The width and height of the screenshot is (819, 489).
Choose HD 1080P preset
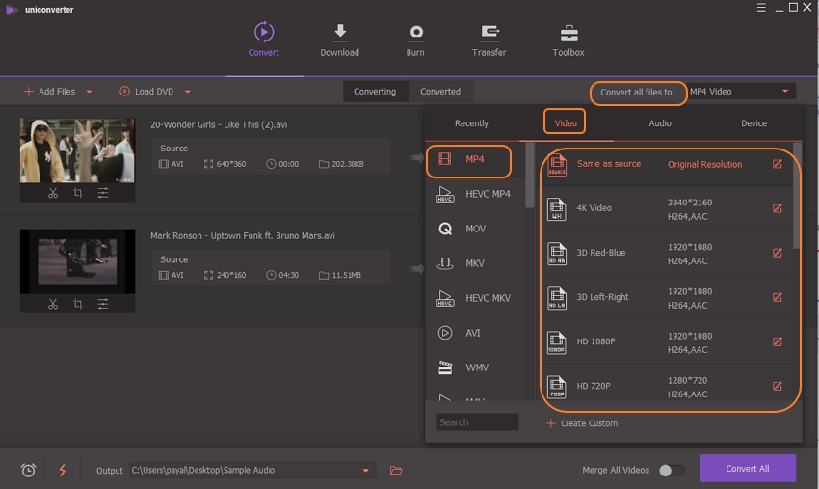point(667,342)
